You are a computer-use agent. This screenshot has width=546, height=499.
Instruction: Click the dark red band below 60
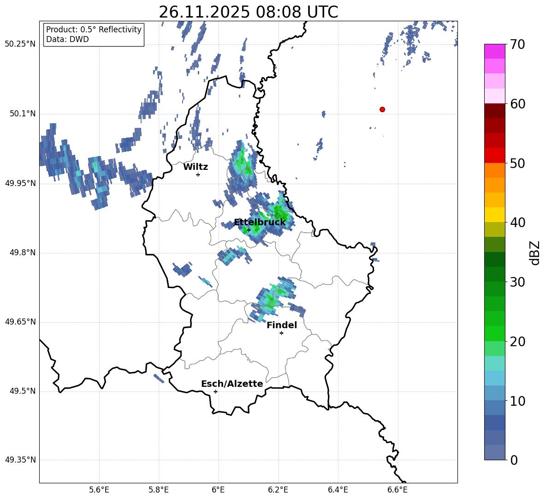click(495, 111)
